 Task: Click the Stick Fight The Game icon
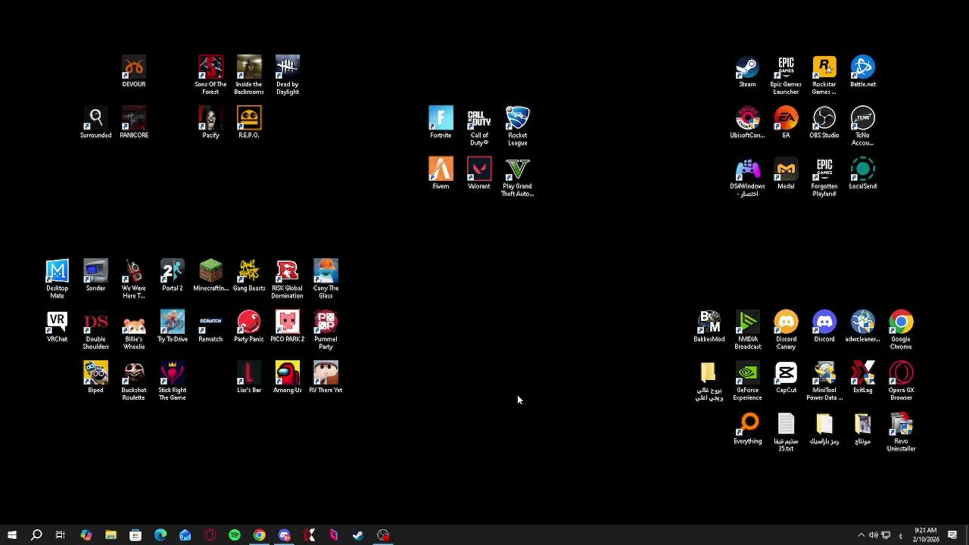click(173, 381)
